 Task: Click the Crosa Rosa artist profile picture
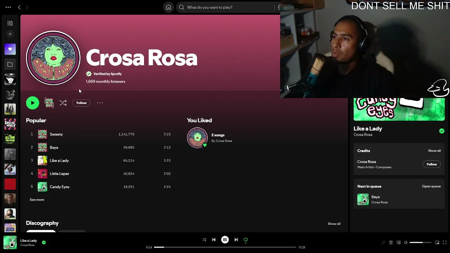(x=53, y=58)
